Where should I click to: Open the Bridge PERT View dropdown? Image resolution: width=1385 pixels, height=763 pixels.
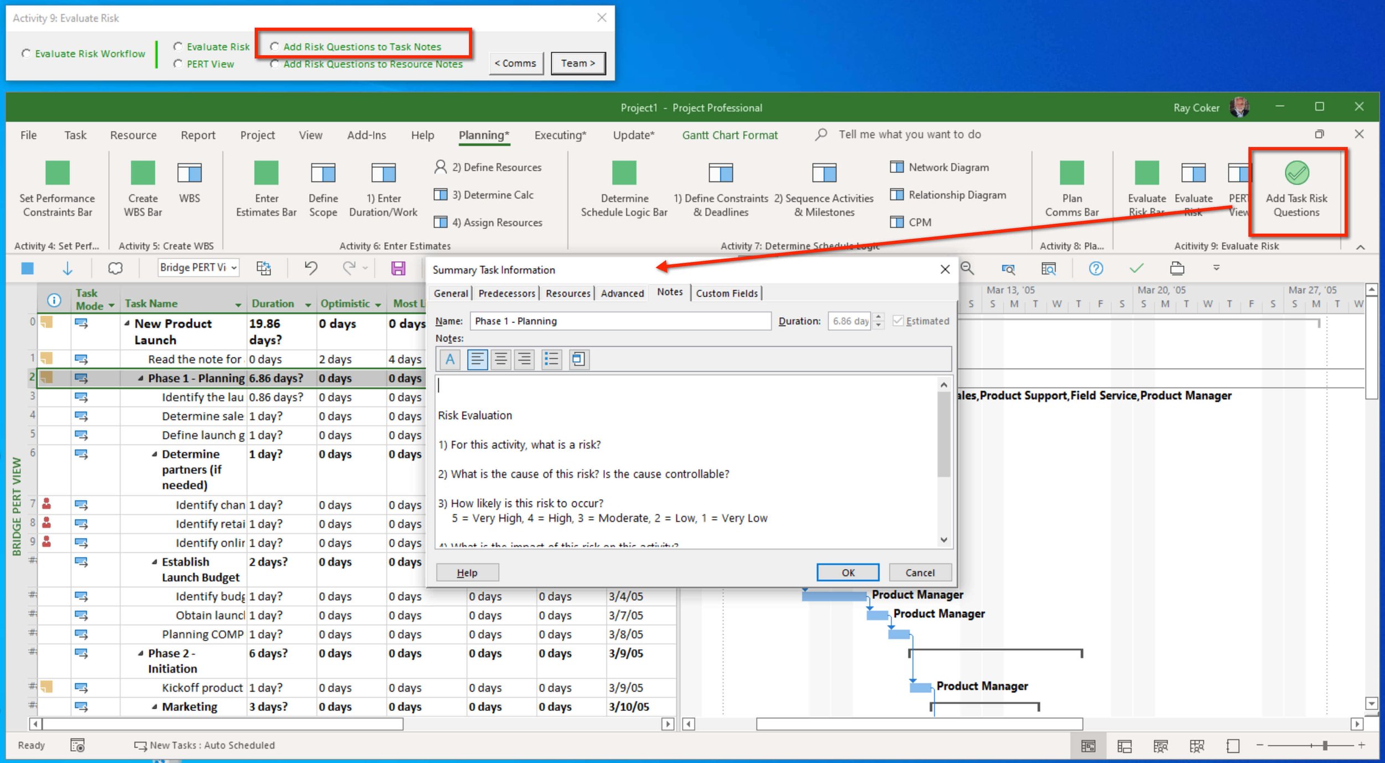point(234,268)
